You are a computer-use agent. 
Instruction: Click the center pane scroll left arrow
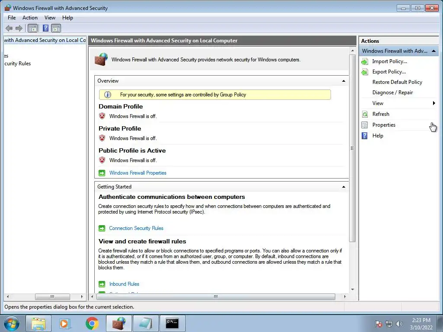click(x=92, y=297)
